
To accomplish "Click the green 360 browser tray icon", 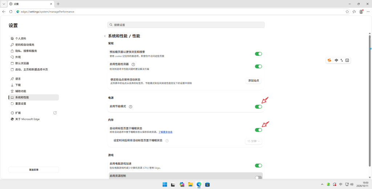I will (328, 184).
